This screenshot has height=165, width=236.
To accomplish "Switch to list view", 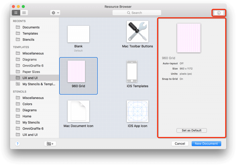I will [24, 13].
